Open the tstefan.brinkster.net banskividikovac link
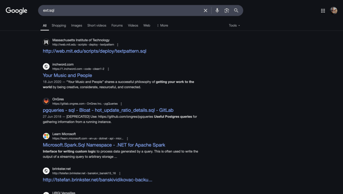This screenshot has width=343, height=194. point(97,180)
